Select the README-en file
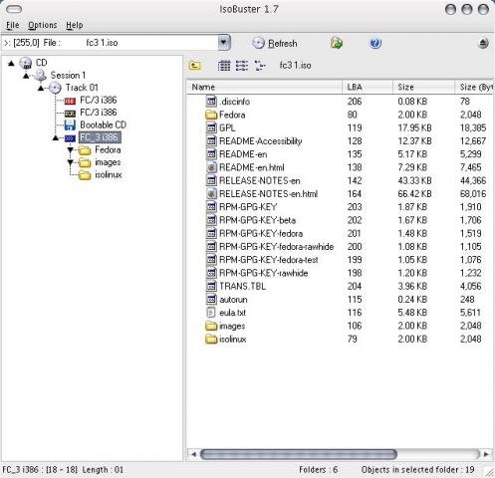 pyautogui.click(x=243, y=154)
